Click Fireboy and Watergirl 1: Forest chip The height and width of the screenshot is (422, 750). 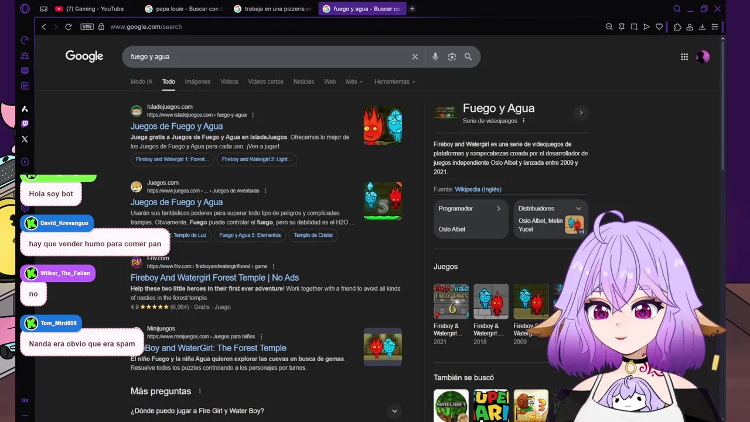pyautogui.click(x=172, y=159)
